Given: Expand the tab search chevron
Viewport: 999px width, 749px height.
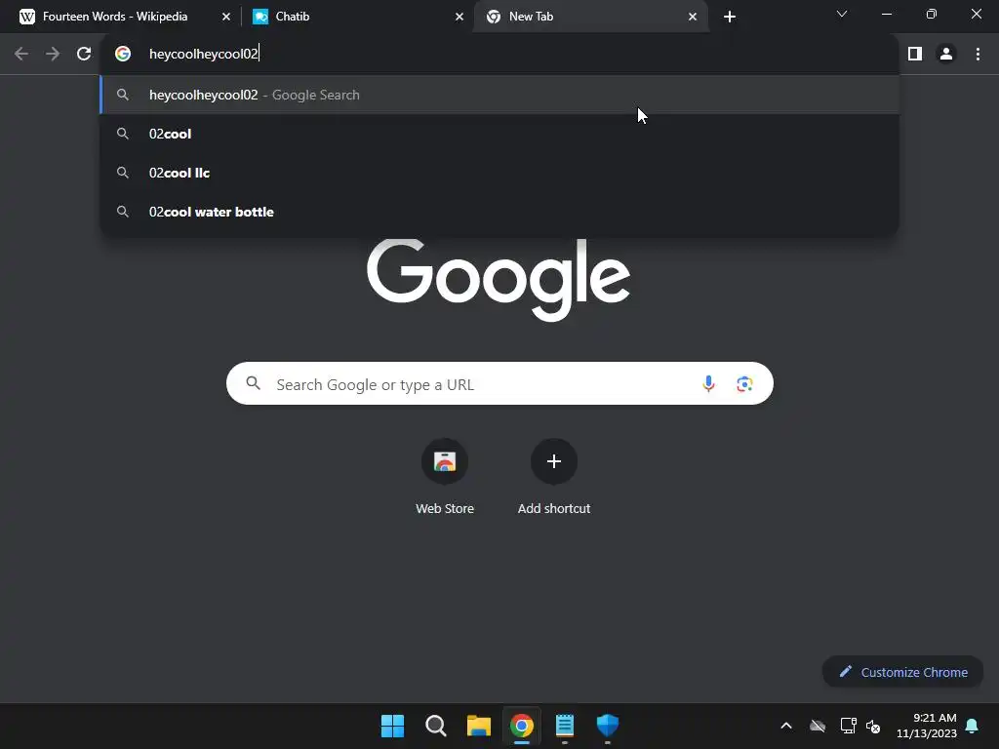Looking at the screenshot, I should [842, 14].
